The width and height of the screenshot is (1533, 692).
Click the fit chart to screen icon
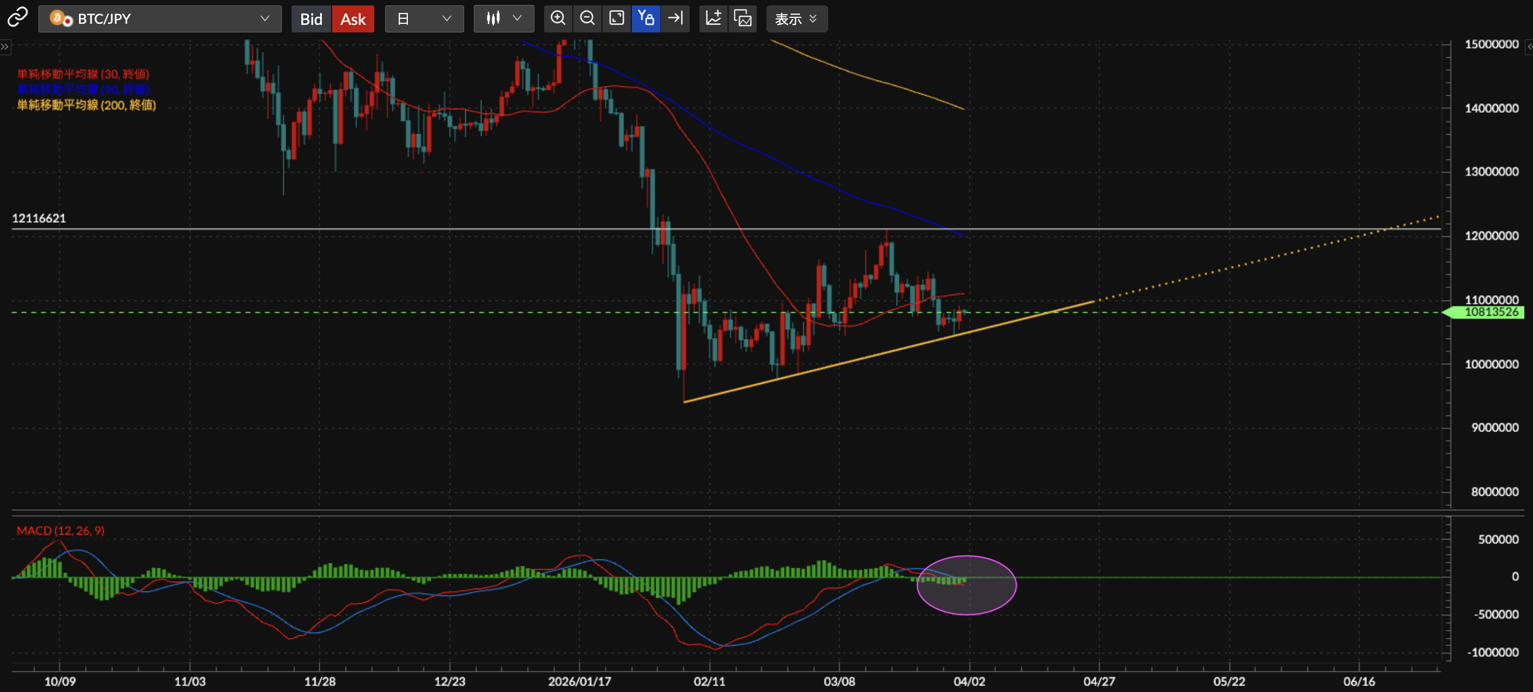(617, 18)
